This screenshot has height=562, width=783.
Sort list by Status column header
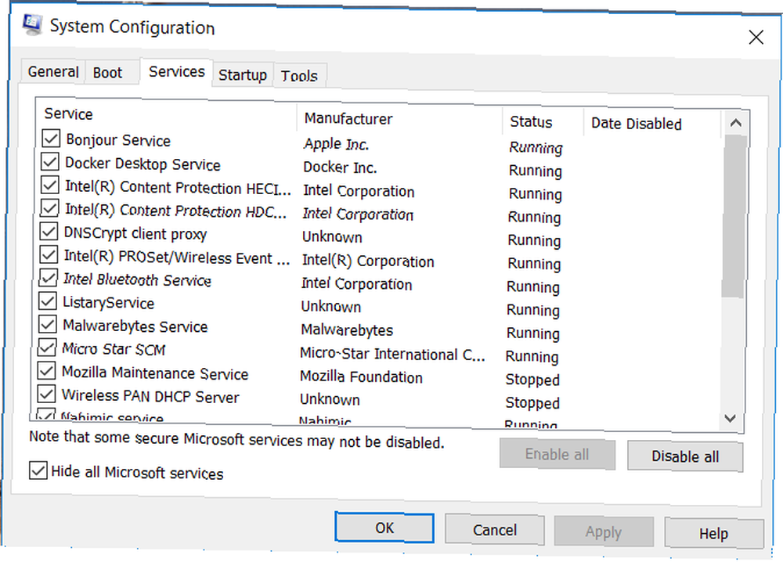(x=543, y=122)
